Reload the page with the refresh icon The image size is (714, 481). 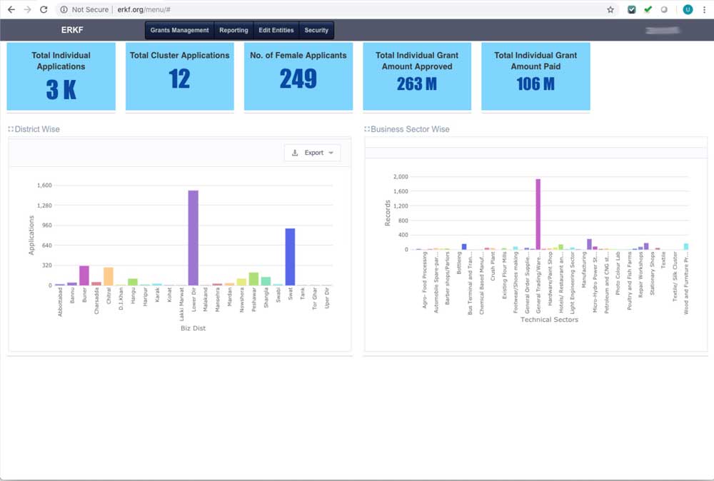point(44,9)
